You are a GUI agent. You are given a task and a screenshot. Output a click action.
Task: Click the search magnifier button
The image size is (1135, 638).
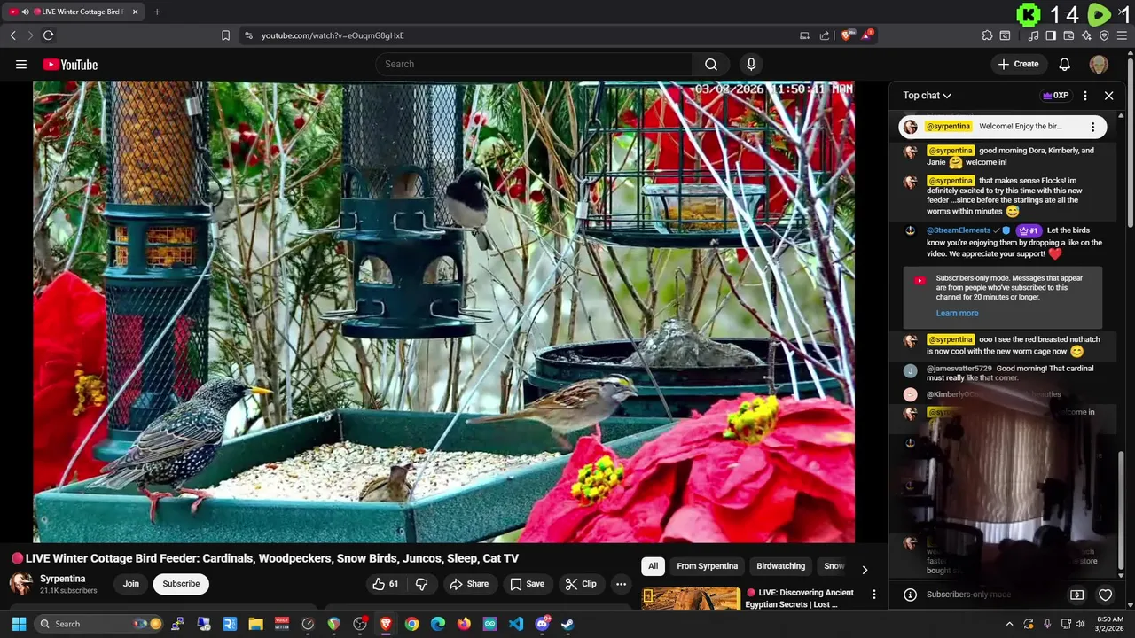coord(711,64)
